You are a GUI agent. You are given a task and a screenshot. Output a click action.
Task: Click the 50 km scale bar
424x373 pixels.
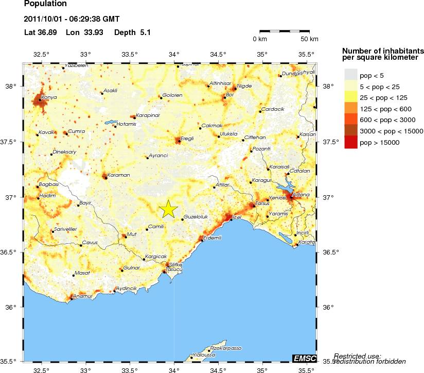[x=284, y=31]
